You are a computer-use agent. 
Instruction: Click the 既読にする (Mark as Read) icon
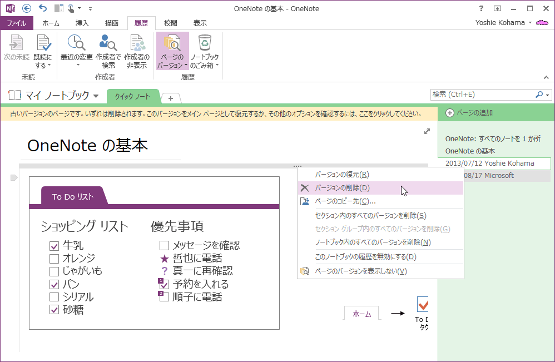coord(43,42)
